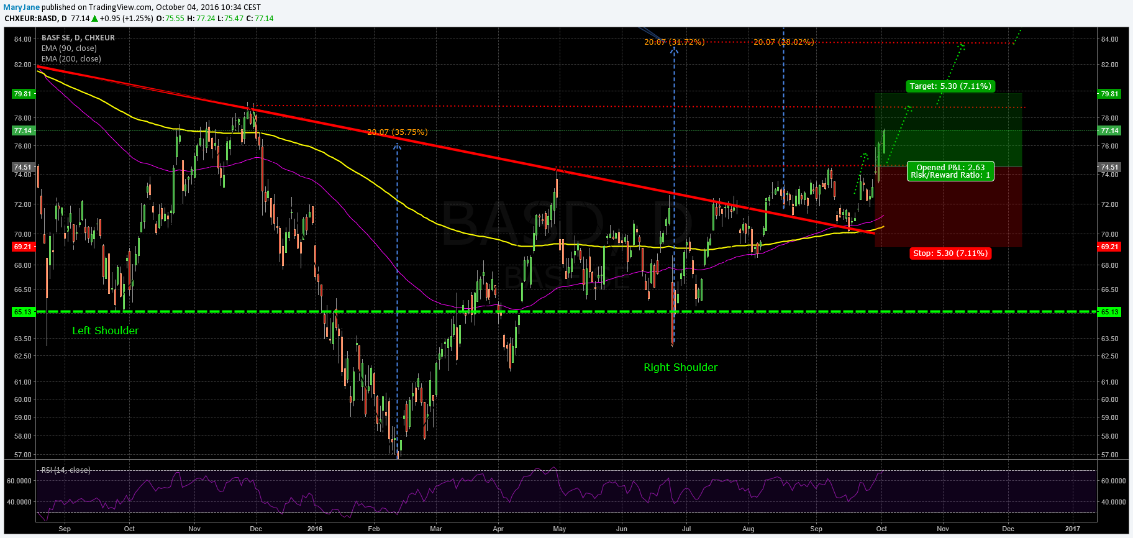The width and height of the screenshot is (1133, 538).
Task: Click the Mar label on time axis
Action: pyautogui.click(x=436, y=529)
